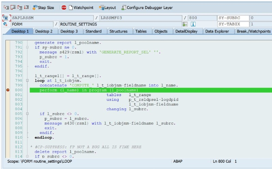Open the Data Explorer tab
The width and height of the screenshot is (272, 169).
pos(217,31)
